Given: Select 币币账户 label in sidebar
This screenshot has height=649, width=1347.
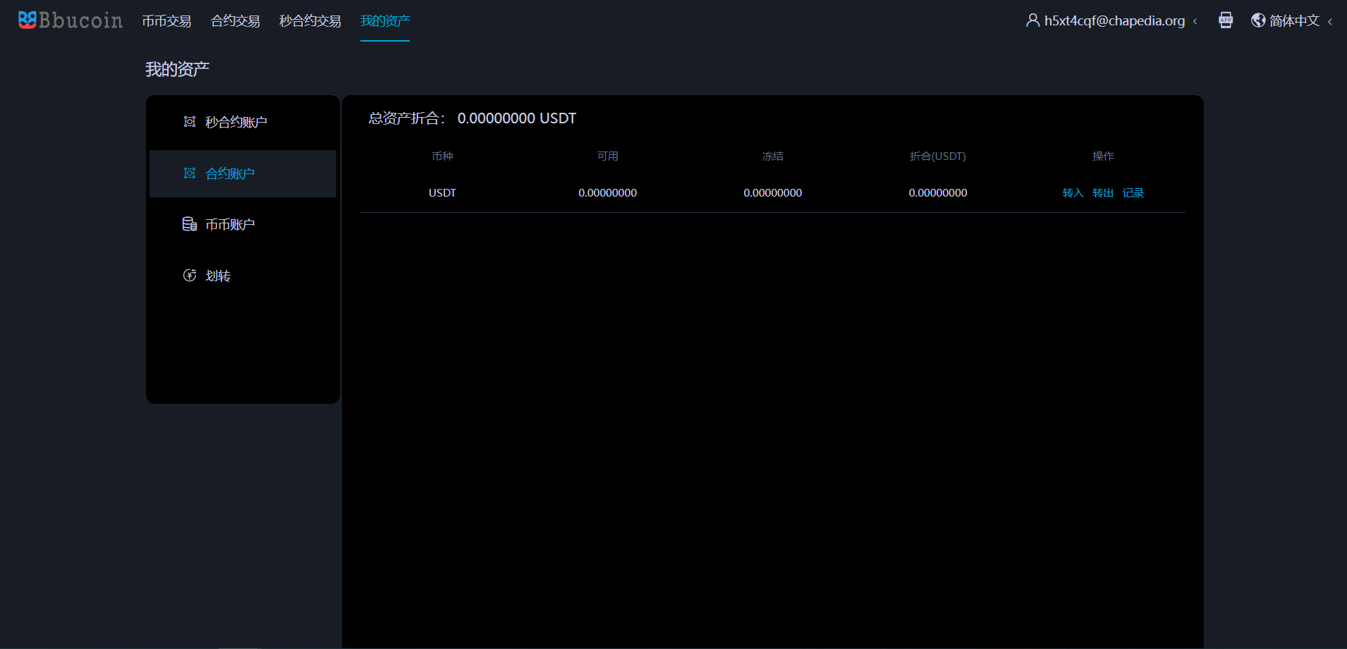Looking at the screenshot, I should (230, 225).
